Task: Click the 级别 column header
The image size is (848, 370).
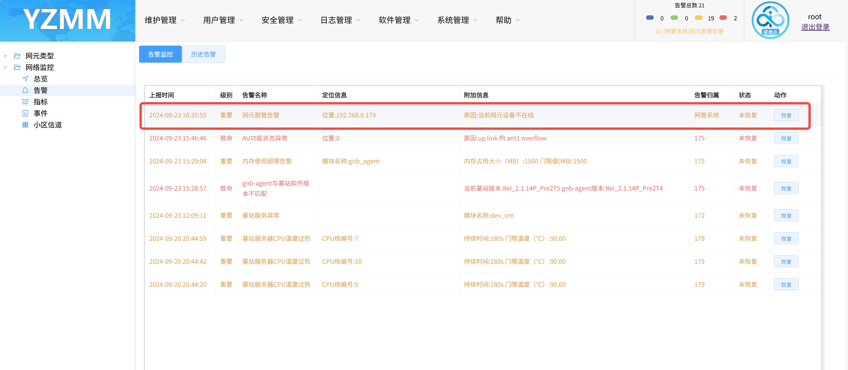Action: [x=226, y=95]
